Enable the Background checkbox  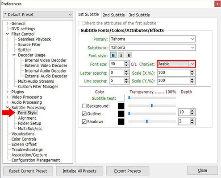(x=84, y=106)
